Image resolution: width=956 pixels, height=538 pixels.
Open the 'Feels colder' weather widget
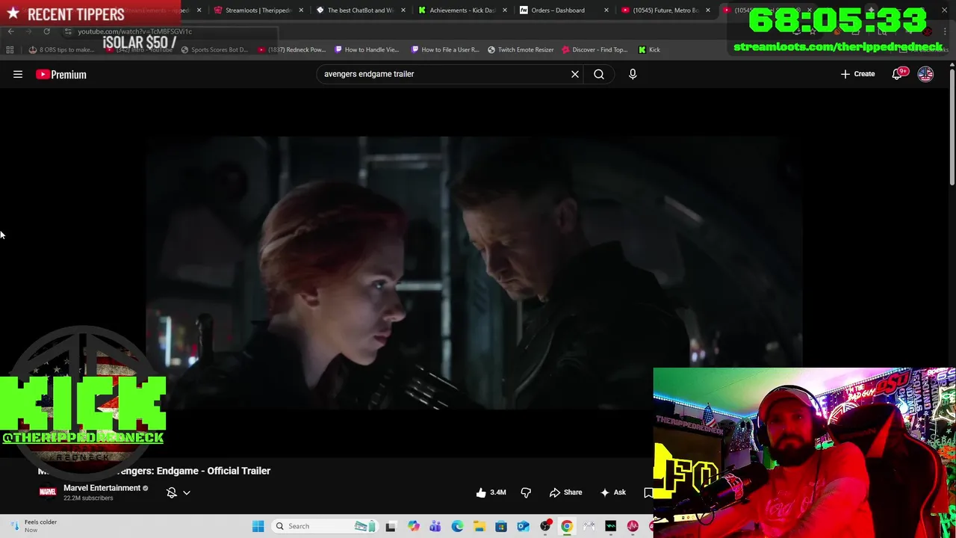34,526
